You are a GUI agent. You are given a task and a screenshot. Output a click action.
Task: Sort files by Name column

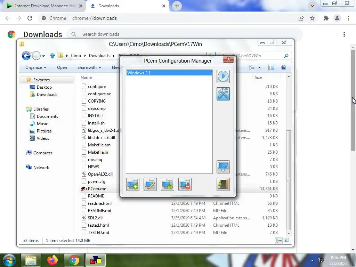coord(86,78)
